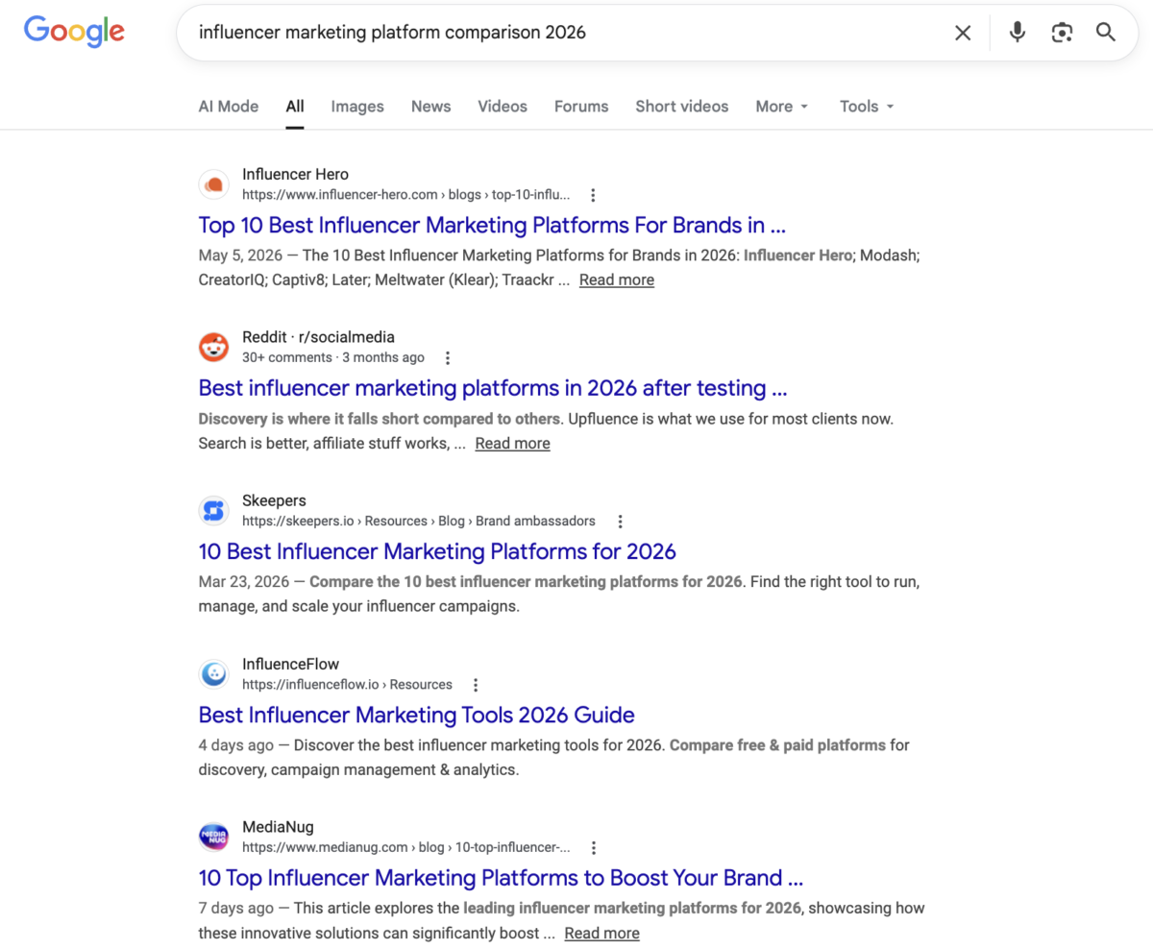Viewport: 1153px width, 949px height.
Task: Click the MediaNug favicon
Action: point(214,838)
